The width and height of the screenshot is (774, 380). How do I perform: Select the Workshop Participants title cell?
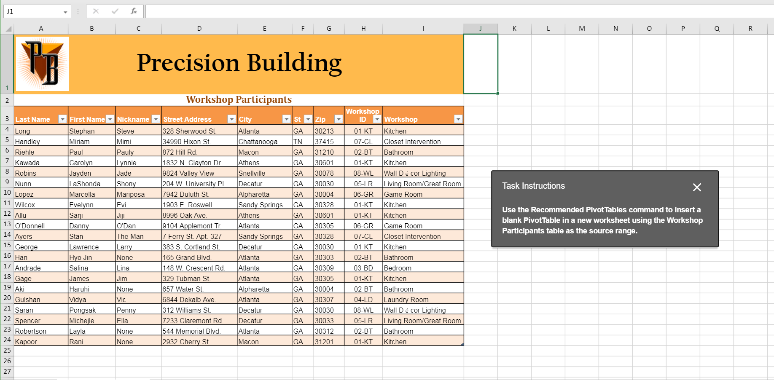point(239,100)
